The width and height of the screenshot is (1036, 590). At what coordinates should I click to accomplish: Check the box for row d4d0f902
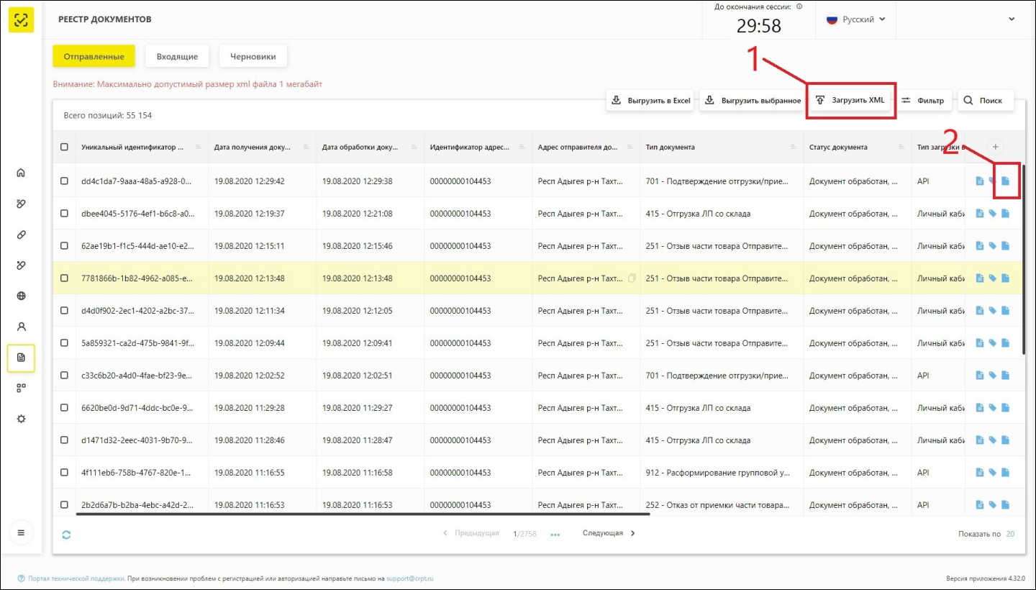(64, 310)
